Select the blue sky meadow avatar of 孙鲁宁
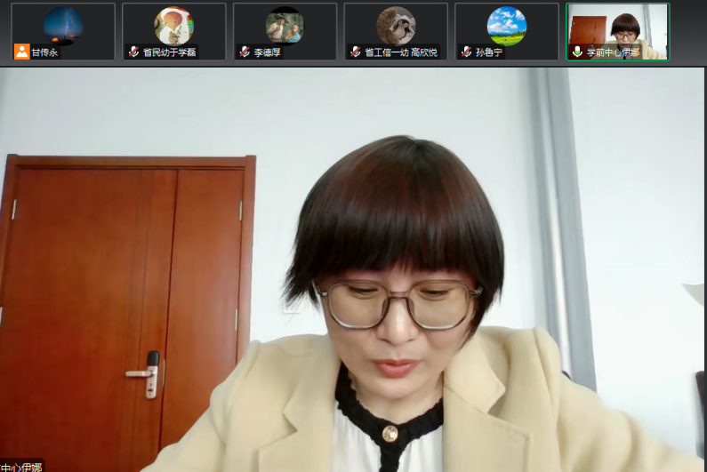This screenshot has height=472, width=707. point(507,26)
